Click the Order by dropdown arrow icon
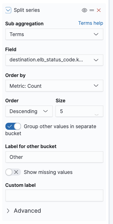113x224 pixels. click(x=96, y=86)
